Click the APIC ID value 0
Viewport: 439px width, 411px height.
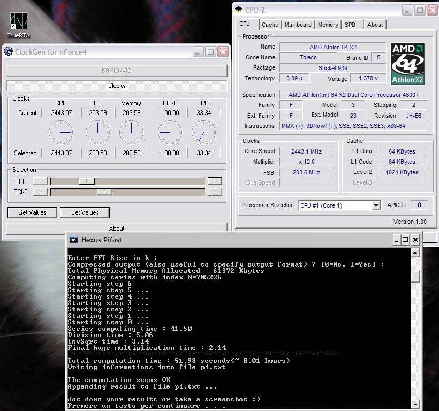419,205
